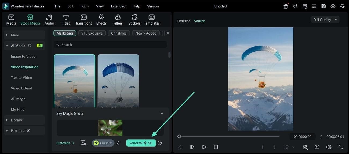Switch to the Timeline tab
This screenshot has height=154, width=349.
pyautogui.click(x=184, y=21)
